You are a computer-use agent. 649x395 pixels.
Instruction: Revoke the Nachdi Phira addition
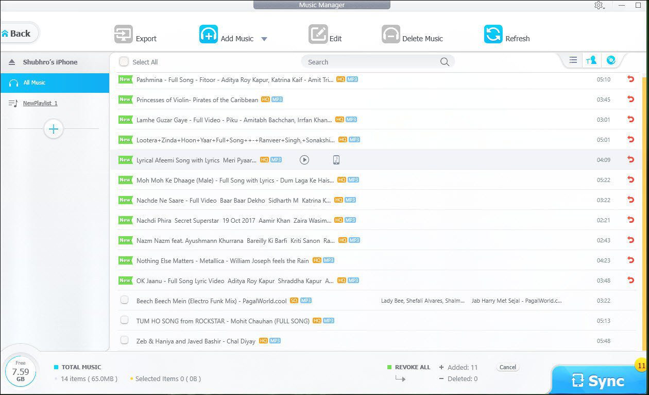coord(630,220)
